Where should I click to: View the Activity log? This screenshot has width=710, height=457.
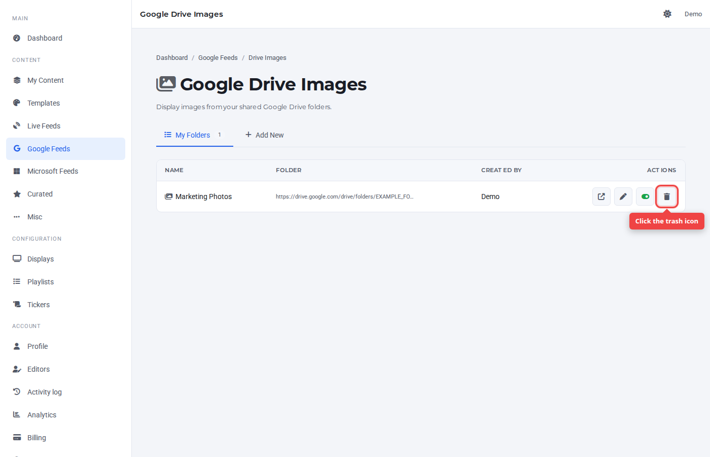pos(65,392)
